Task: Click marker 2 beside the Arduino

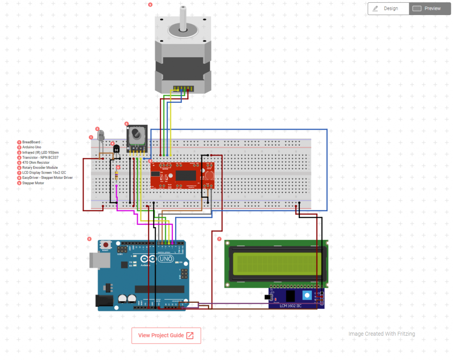Action: [x=89, y=239]
